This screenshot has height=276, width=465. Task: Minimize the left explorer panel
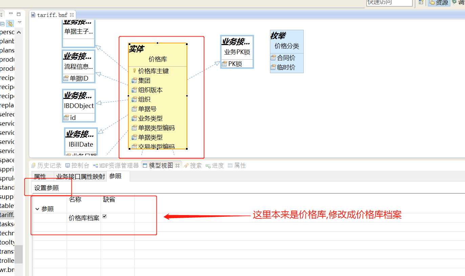pos(11,14)
